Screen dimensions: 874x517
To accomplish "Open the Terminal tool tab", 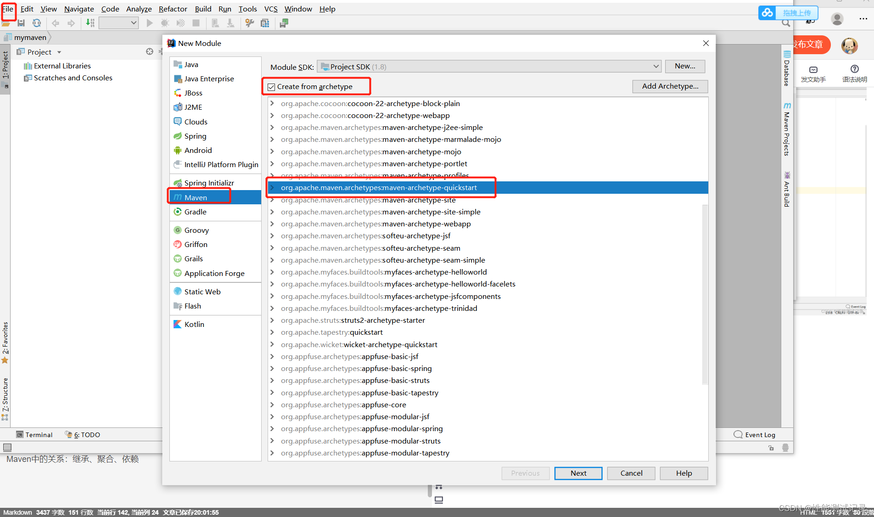I will point(34,434).
